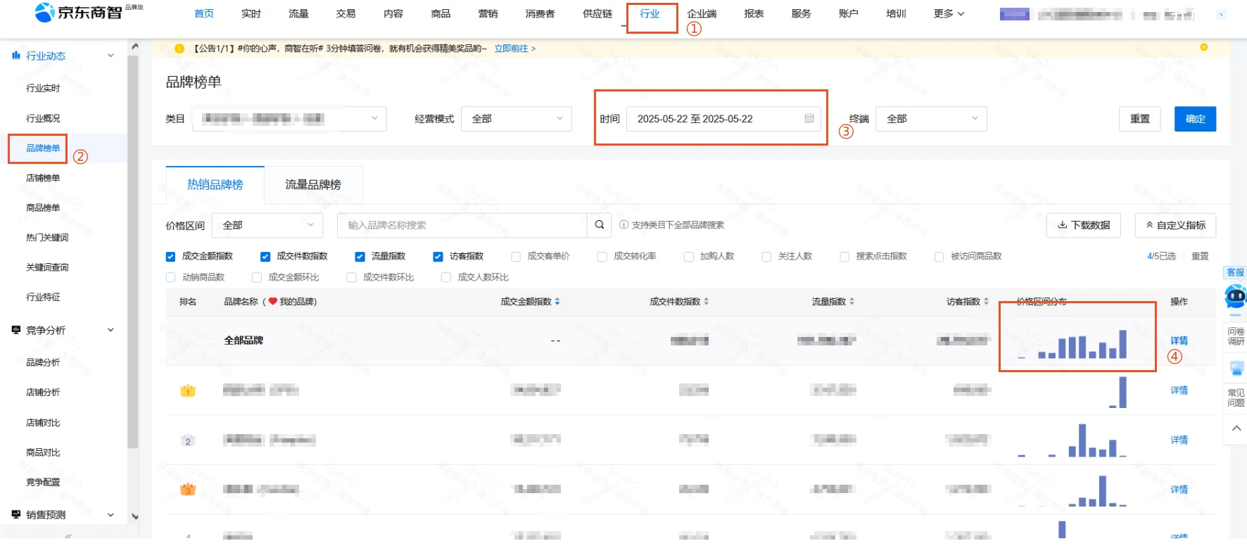Screen dimensions: 1247x560
Task: Open the 价格区间 dropdown
Action: click(267, 225)
